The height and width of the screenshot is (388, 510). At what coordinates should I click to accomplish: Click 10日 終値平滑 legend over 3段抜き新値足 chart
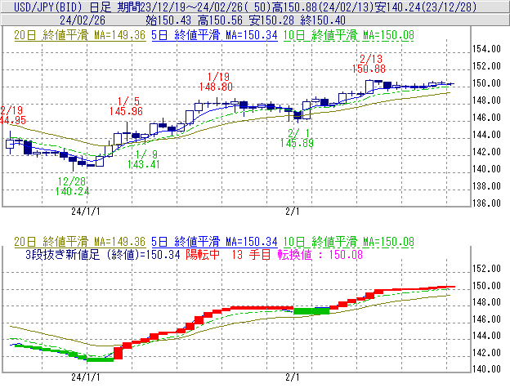[x=349, y=242]
